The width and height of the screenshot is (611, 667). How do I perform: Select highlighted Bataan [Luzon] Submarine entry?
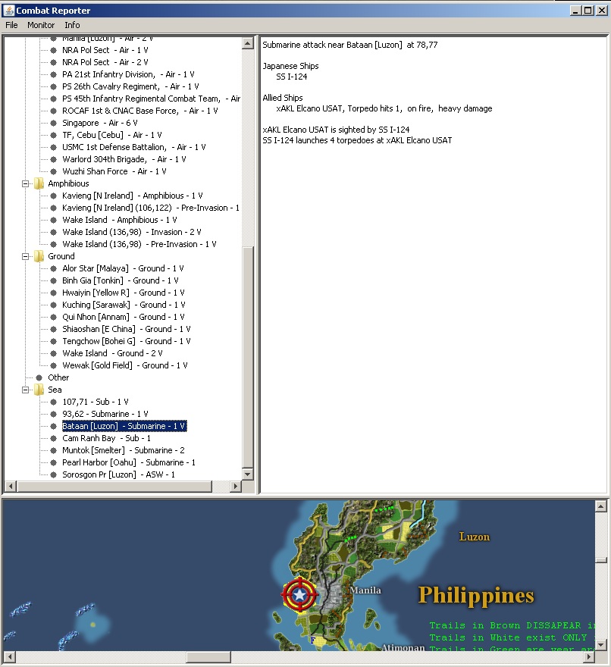[124, 426]
